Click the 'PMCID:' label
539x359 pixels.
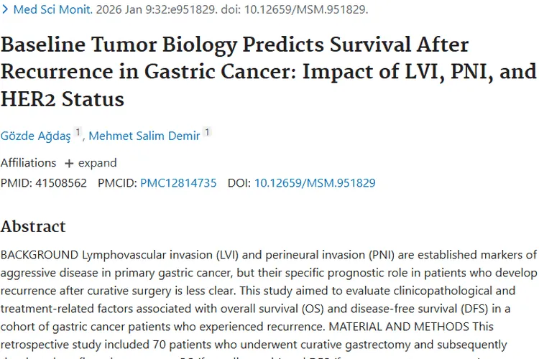point(117,183)
